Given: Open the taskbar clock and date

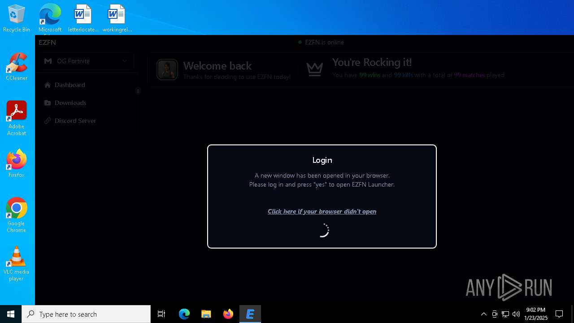Looking at the screenshot, I should point(536,314).
